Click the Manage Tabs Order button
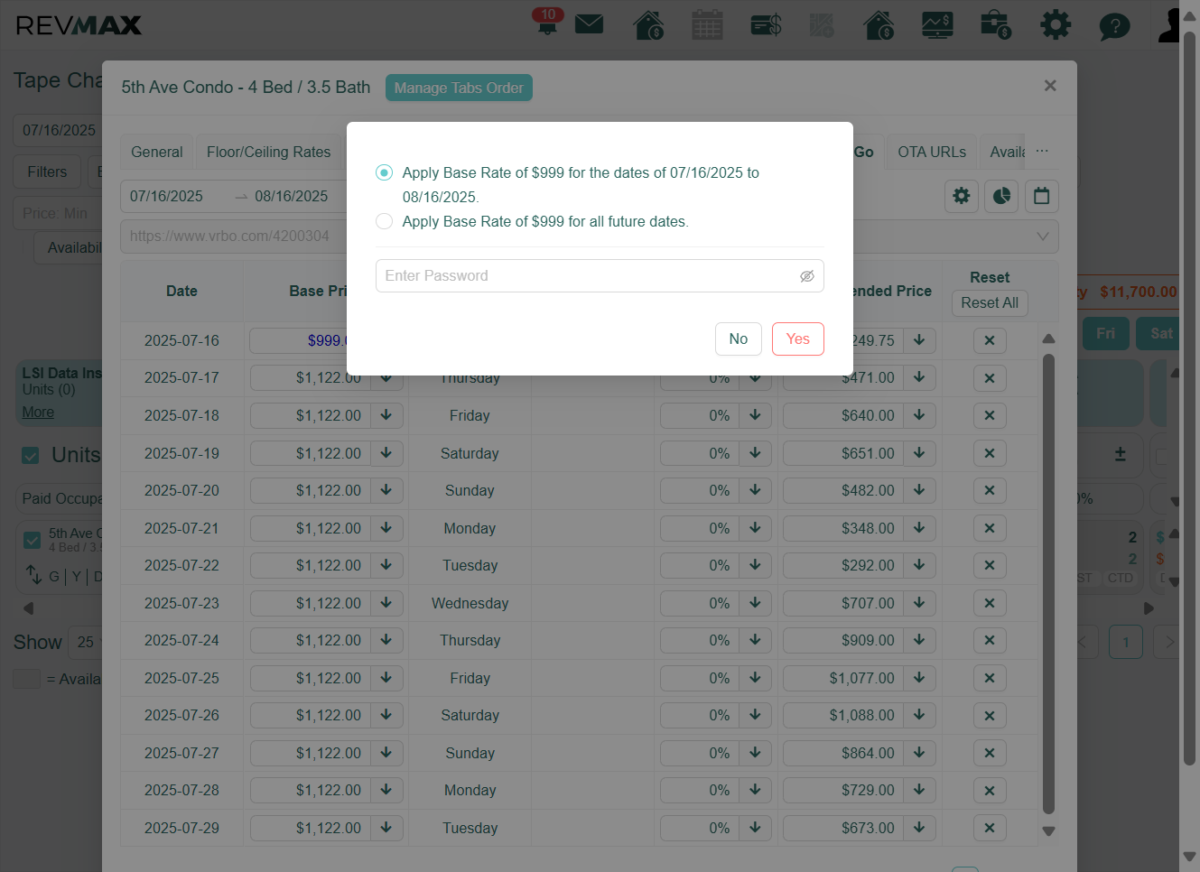 pos(459,88)
